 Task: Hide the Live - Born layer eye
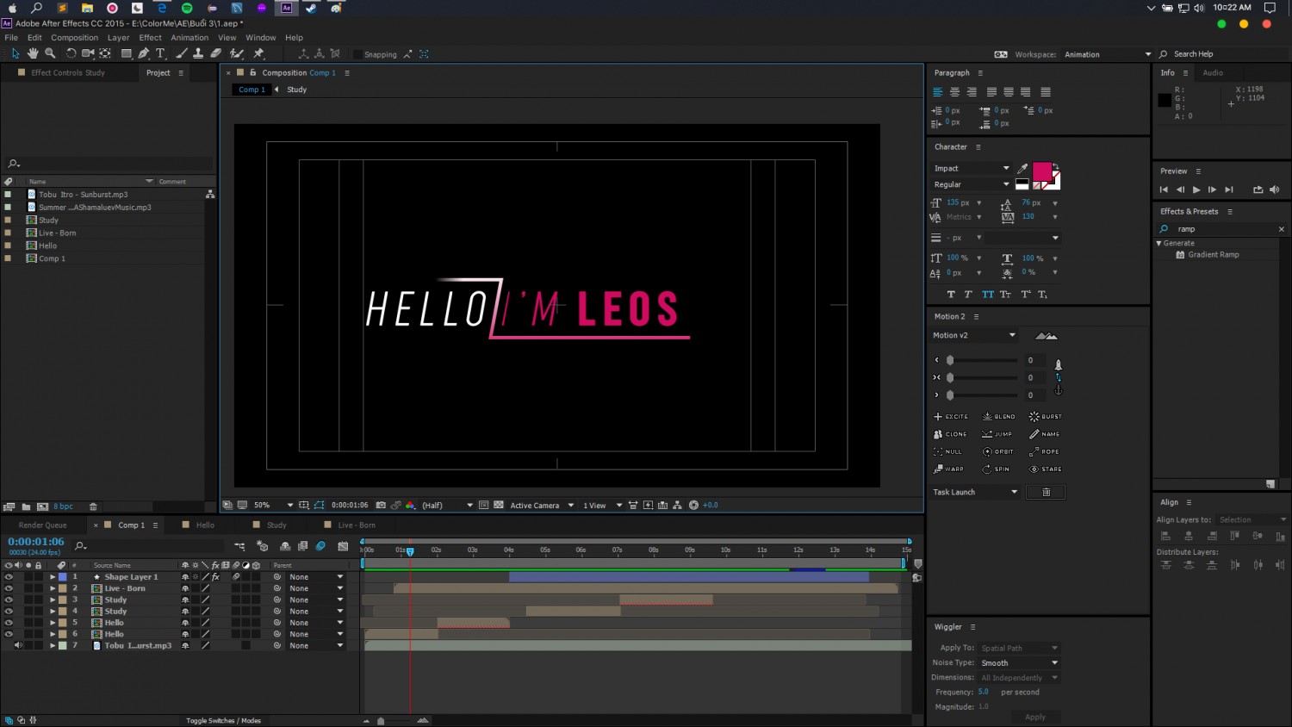(x=9, y=588)
